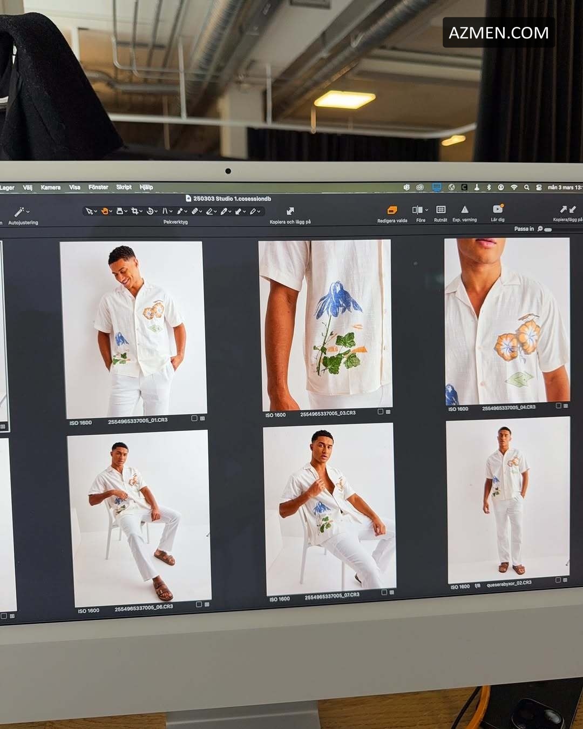Select the orange pan hand tool
Screen dimensions: 583x729
coord(105,211)
